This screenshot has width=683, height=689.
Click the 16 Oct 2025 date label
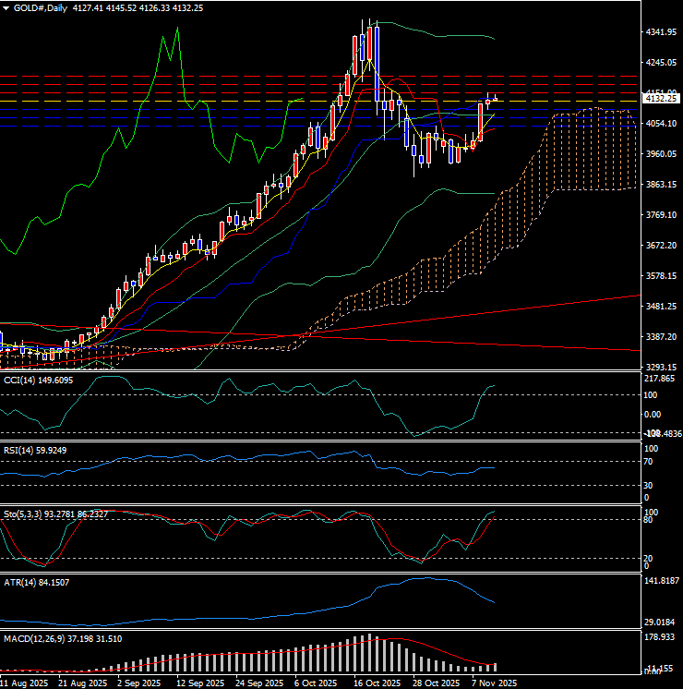376,683
